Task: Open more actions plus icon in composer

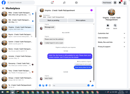Action: tap(40, 85)
